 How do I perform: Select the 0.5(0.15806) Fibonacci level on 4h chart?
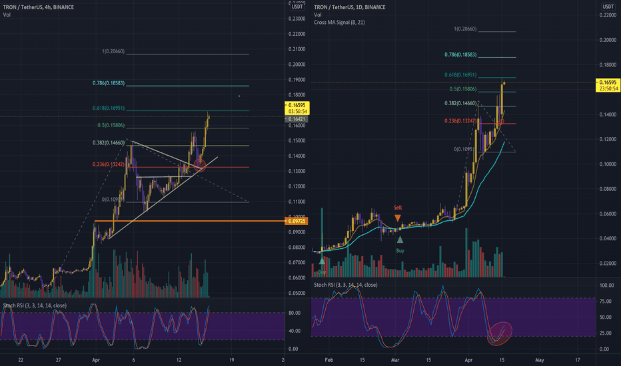[111, 125]
